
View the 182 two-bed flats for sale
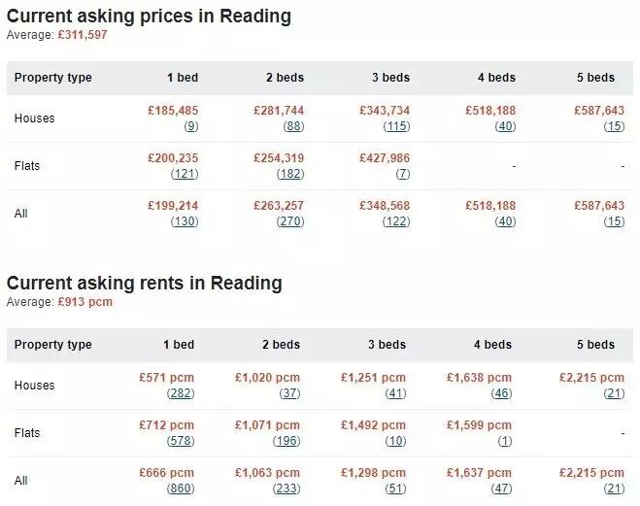click(x=290, y=174)
